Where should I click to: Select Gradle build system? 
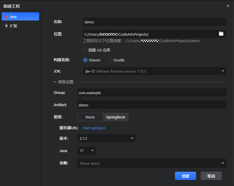(x=110, y=60)
